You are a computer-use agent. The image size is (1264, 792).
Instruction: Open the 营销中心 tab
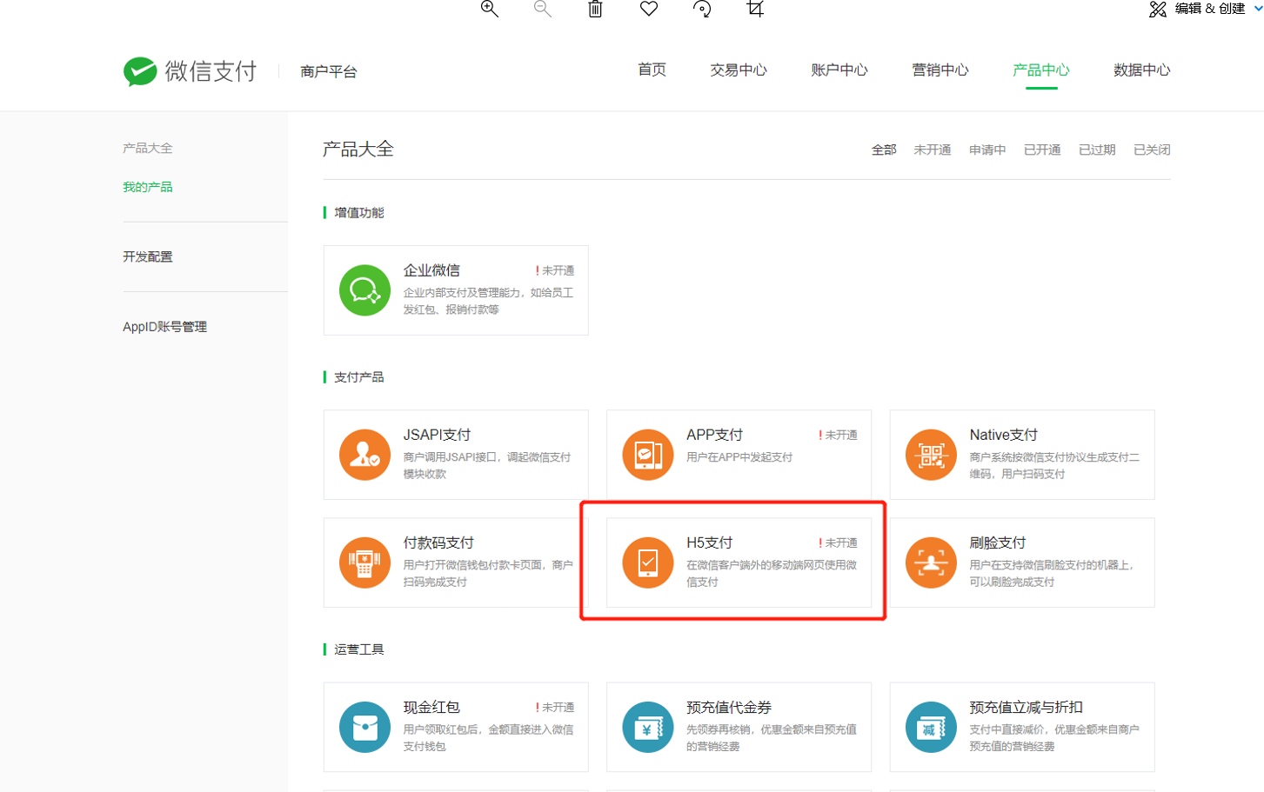coord(940,70)
